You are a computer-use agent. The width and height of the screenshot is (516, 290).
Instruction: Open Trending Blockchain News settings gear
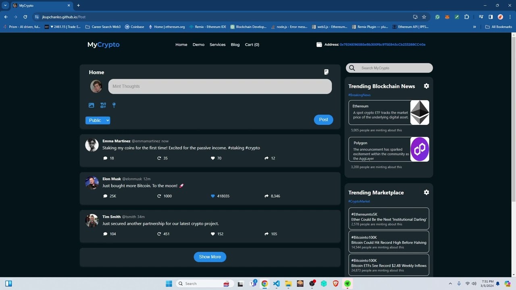pyautogui.click(x=427, y=86)
